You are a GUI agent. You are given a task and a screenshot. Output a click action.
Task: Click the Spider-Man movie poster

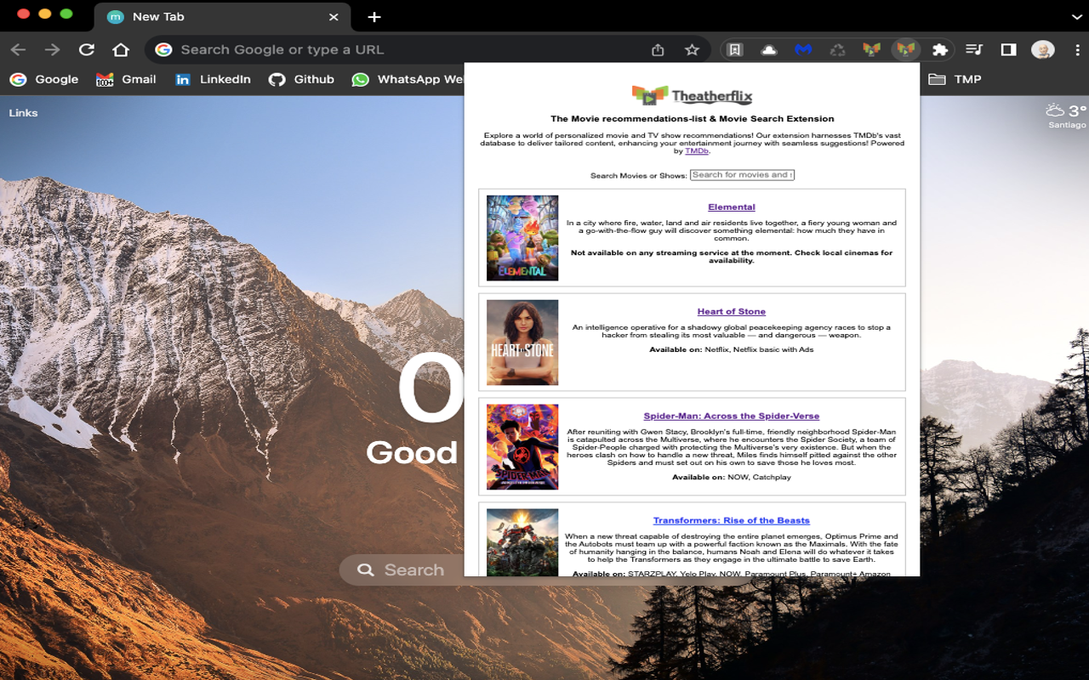[x=522, y=447]
